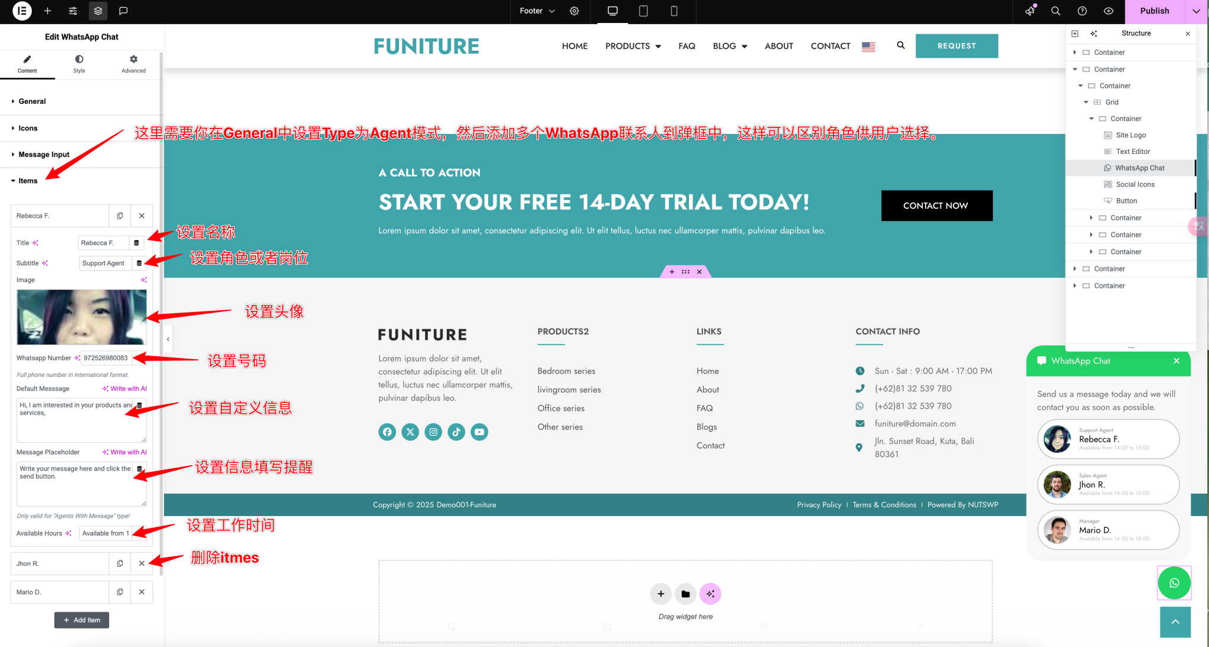Open the Notes comment icon

[x=123, y=11]
